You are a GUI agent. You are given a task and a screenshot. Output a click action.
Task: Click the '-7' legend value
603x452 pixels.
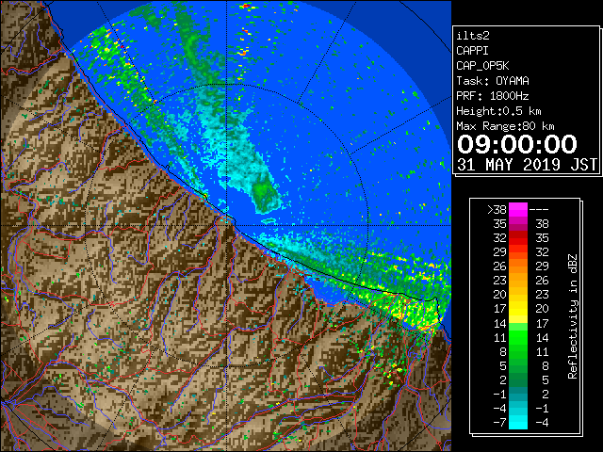[x=499, y=423]
